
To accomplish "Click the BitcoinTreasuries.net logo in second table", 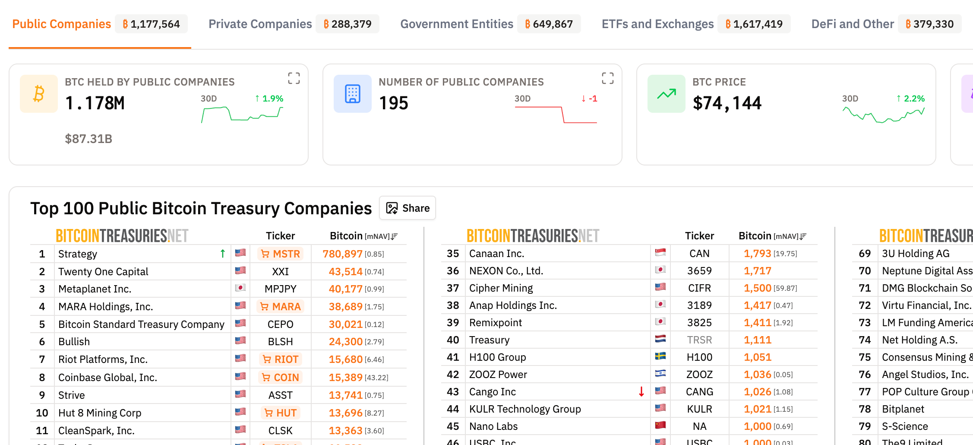I will (533, 236).
